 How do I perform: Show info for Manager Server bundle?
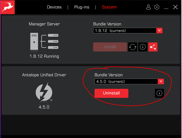point(143,47)
